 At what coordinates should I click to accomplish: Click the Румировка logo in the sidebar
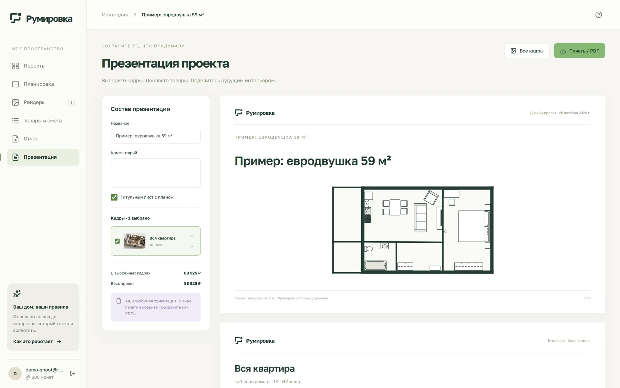[x=41, y=18]
